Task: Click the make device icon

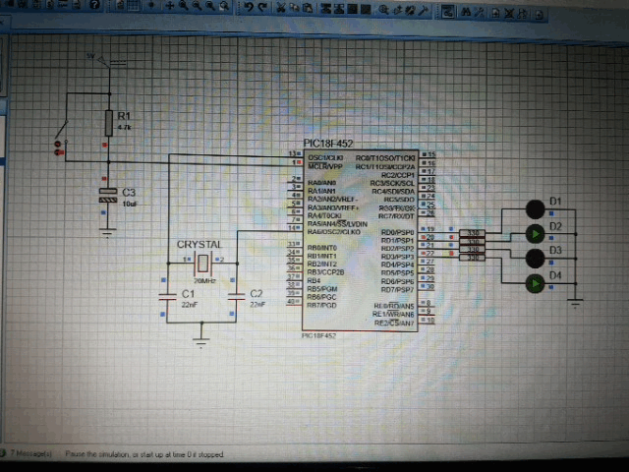Action: point(397,11)
